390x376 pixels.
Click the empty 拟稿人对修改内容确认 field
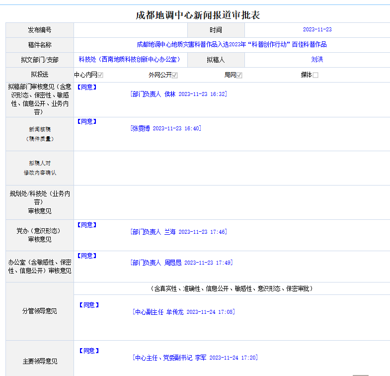click(x=232, y=168)
